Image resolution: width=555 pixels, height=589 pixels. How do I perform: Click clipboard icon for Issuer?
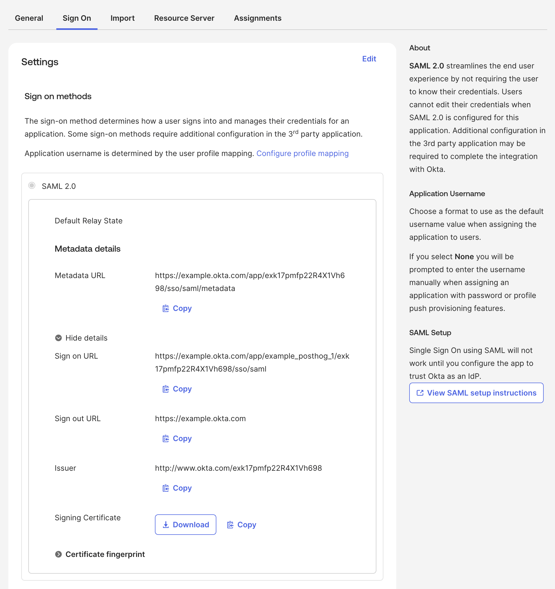point(166,488)
